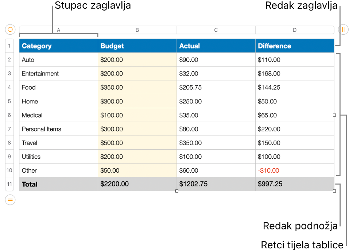Viewport: 353px width, 252px height.
Task: Select column D reference tab
Action: [294, 30]
